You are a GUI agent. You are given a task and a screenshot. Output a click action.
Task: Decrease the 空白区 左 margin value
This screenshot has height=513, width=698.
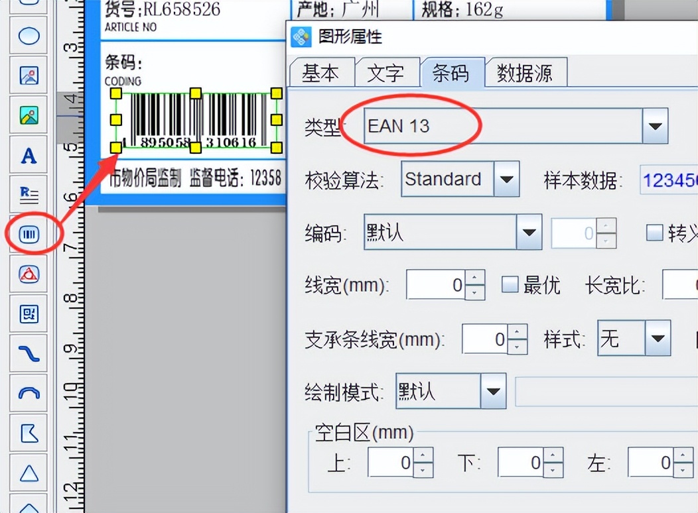tap(683, 470)
